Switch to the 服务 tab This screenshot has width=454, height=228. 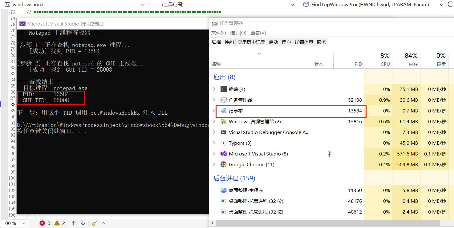click(321, 42)
